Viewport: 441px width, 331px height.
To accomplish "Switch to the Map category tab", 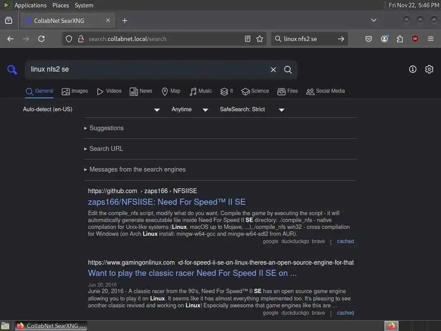I will (x=171, y=91).
